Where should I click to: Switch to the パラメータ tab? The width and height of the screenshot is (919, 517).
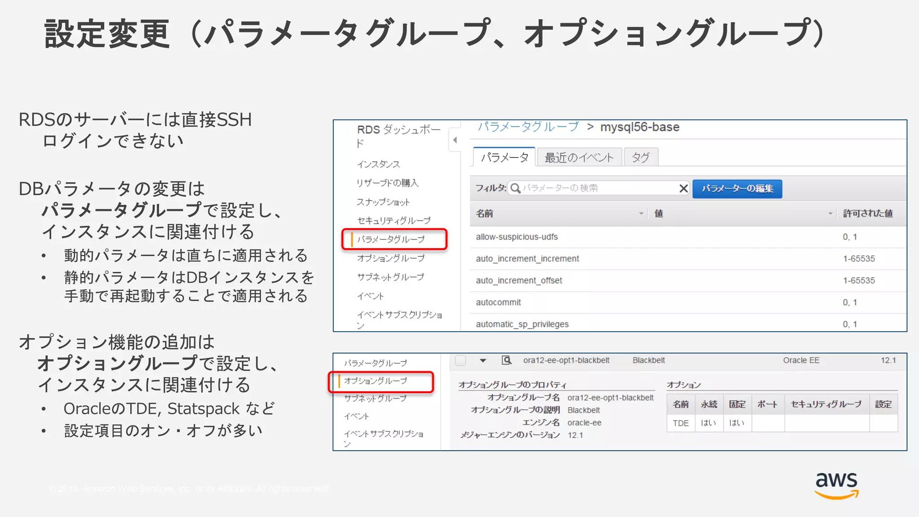coord(504,157)
